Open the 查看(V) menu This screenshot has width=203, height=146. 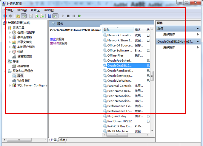[36, 10]
